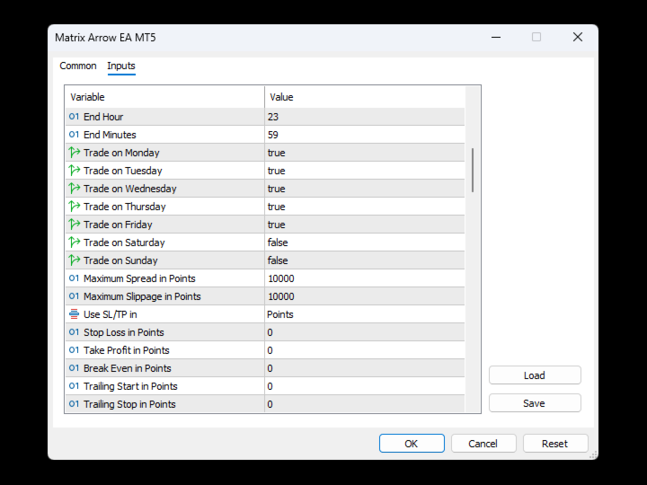Open the Trade on Thursday value dropdown

tap(364, 207)
